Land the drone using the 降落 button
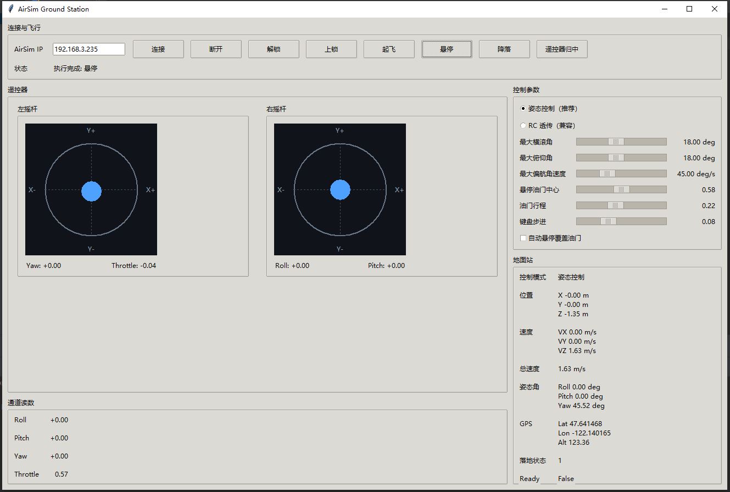Viewport: 730px width, 492px height. click(504, 49)
